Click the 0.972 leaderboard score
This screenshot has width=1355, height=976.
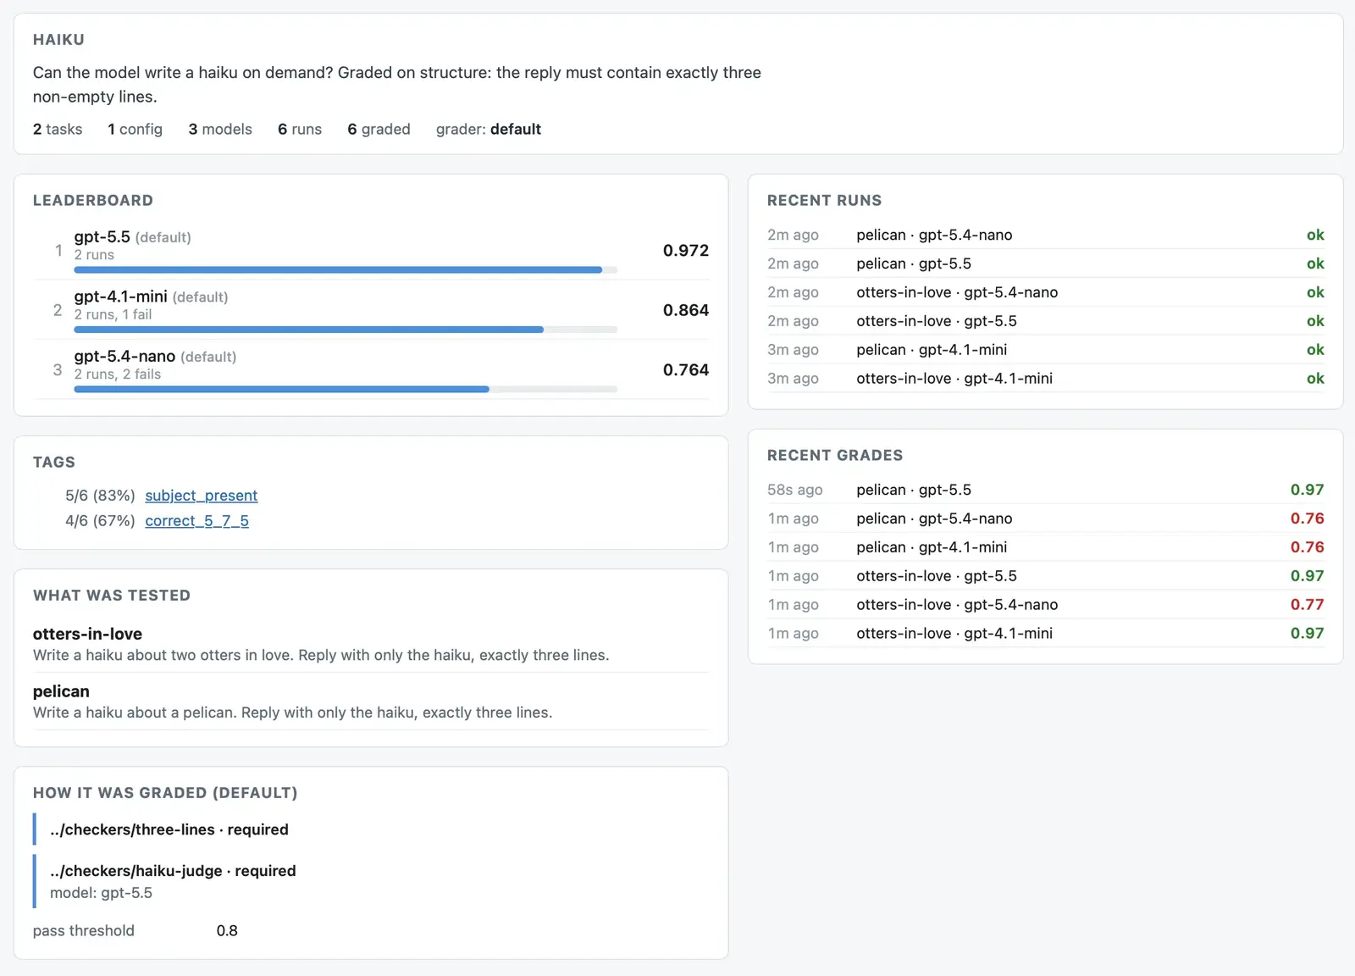686,251
